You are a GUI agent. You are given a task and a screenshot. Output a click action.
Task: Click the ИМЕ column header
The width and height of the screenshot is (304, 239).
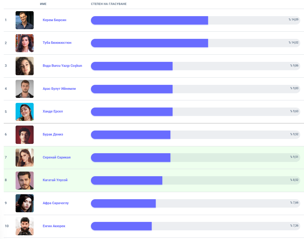pyautogui.click(x=43, y=4)
